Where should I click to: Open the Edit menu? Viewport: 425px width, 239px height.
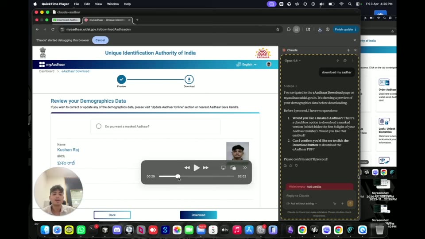[87, 4]
